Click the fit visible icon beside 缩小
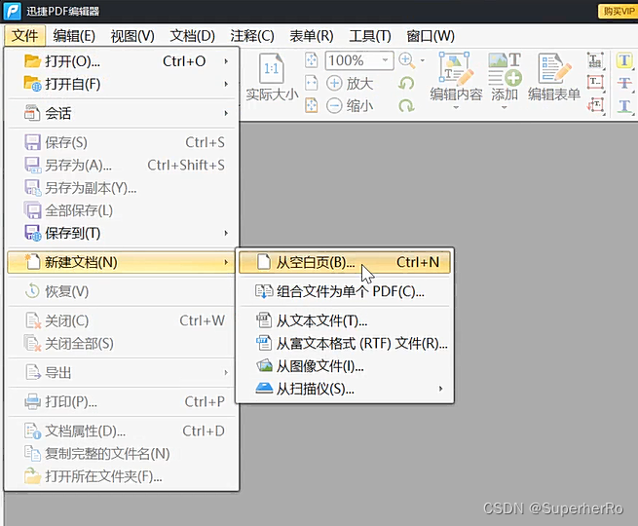 [x=312, y=106]
